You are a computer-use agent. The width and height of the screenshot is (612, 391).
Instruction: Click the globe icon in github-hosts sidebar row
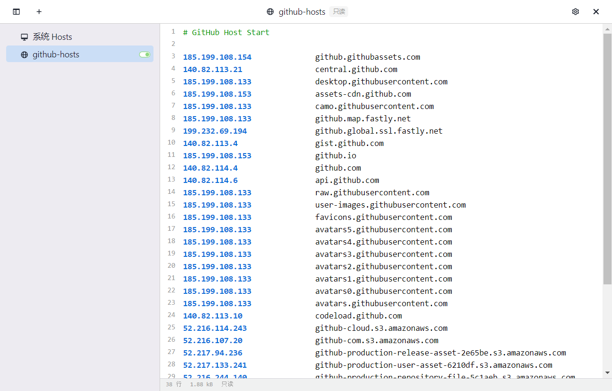(24, 55)
